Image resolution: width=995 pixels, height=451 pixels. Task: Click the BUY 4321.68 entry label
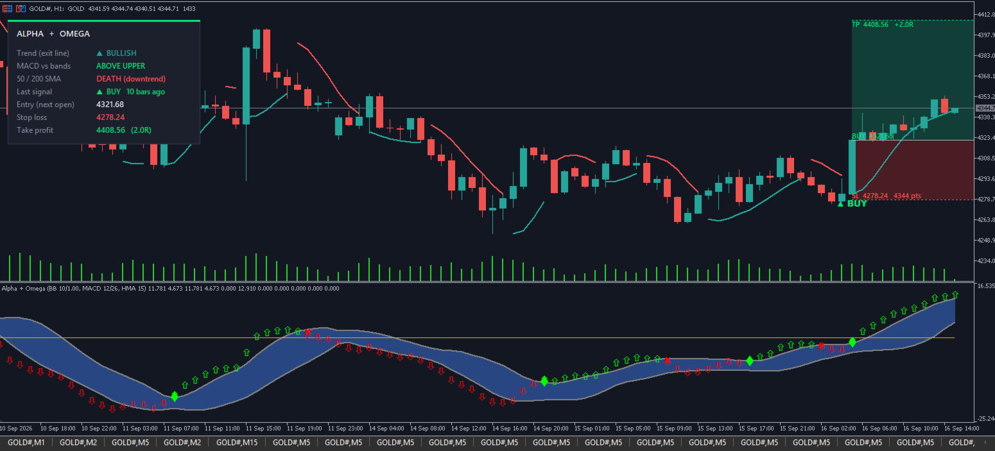[x=873, y=136]
